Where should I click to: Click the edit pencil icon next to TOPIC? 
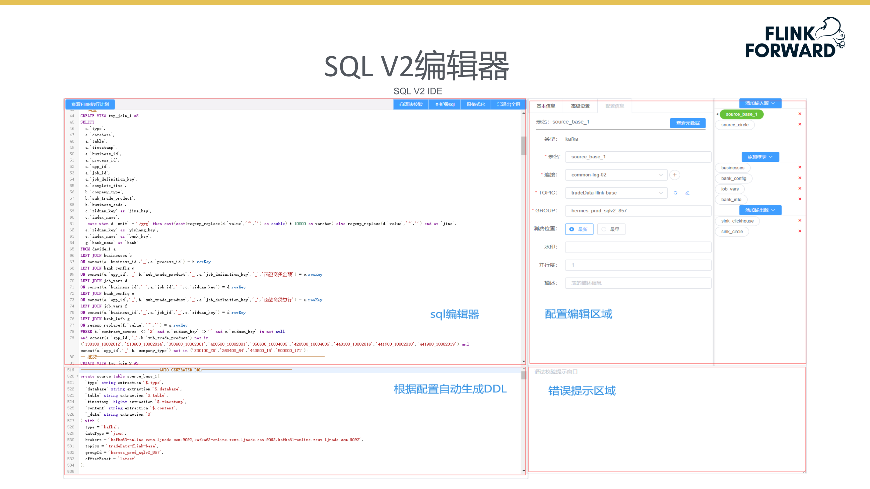[x=687, y=193]
